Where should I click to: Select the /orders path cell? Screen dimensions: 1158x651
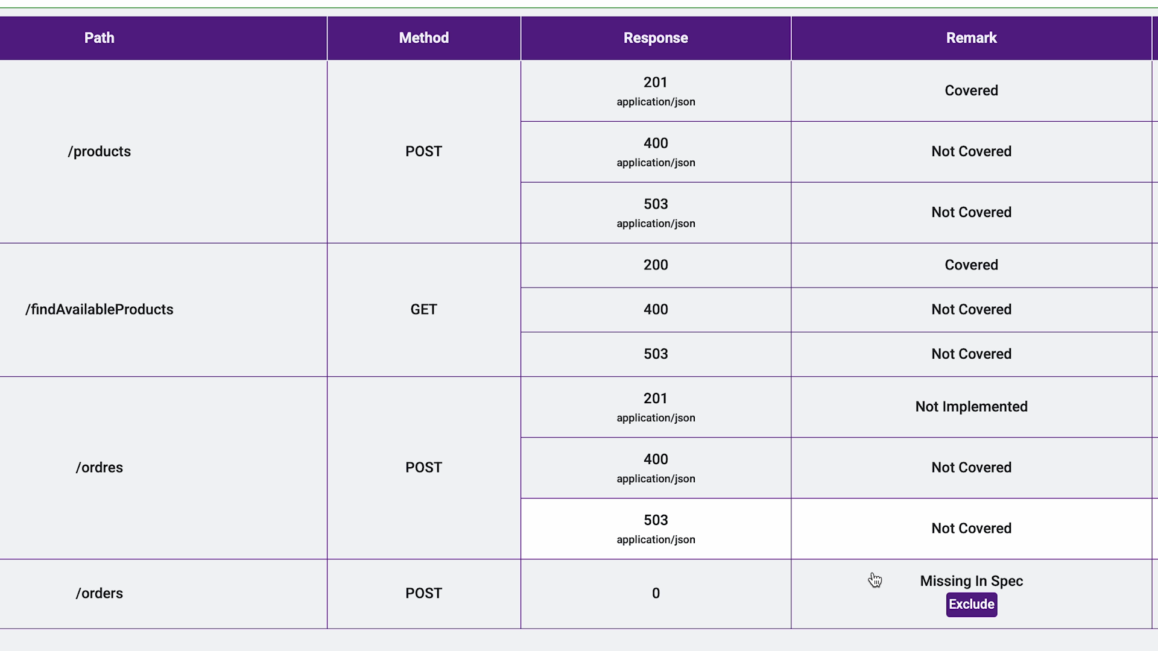(100, 593)
